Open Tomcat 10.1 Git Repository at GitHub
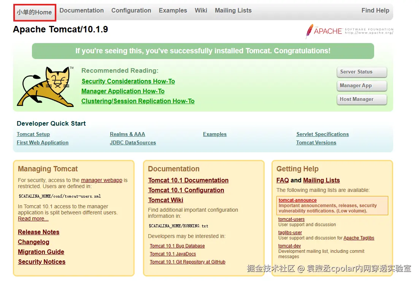The height and width of the screenshot is (281, 419). (x=187, y=262)
